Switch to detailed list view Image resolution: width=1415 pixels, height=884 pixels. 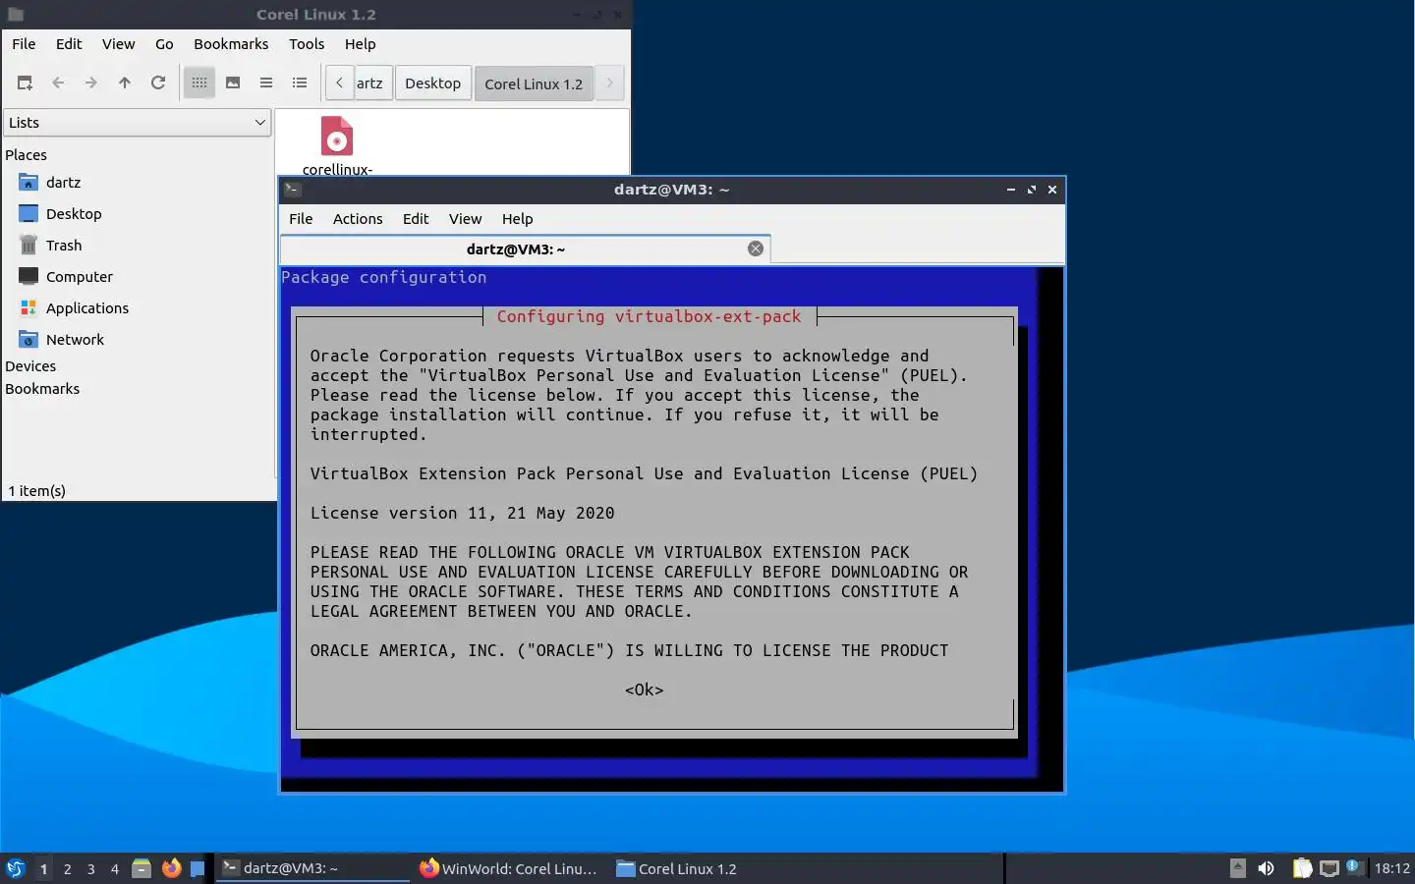coord(300,83)
